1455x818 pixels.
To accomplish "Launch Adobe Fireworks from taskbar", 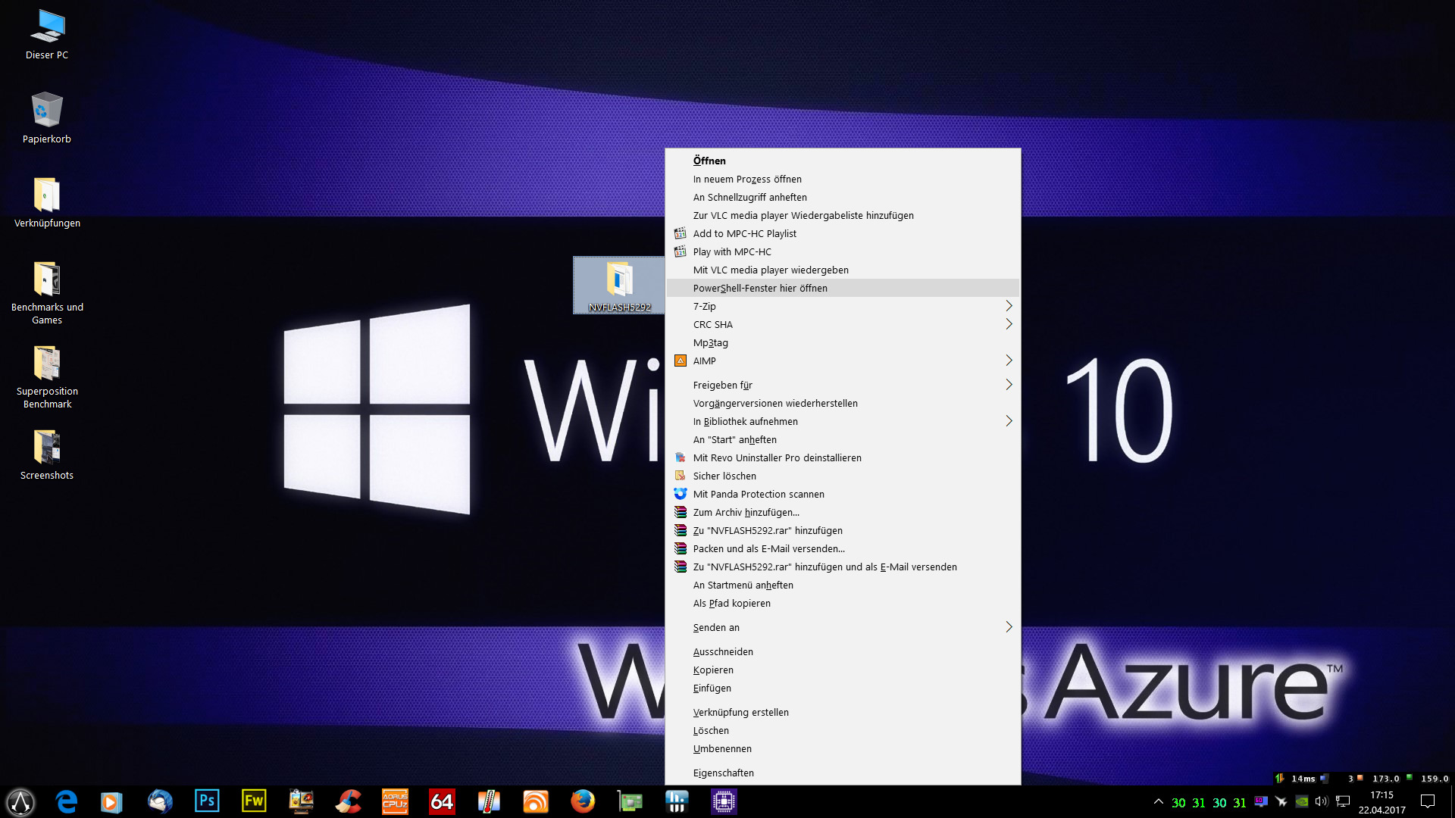I will [254, 801].
